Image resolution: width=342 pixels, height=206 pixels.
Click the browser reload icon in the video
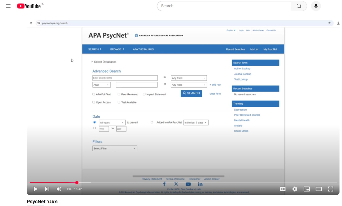click(x=31, y=23)
